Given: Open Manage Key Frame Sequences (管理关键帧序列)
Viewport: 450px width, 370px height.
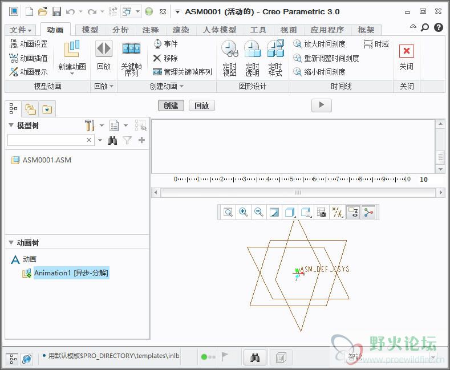Looking at the screenshot, I should (183, 72).
